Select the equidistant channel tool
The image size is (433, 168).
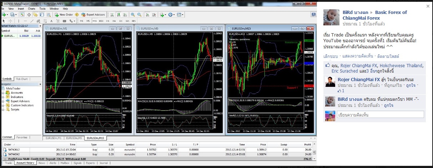[x=38, y=21]
